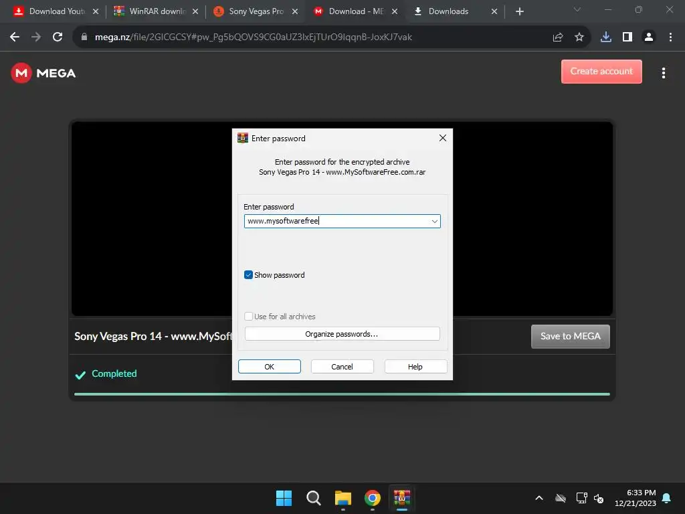Image resolution: width=685 pixels, height=514 pixels.
Task: Click WinRAR icon in dialog title
Action: (x=242, y=138)
